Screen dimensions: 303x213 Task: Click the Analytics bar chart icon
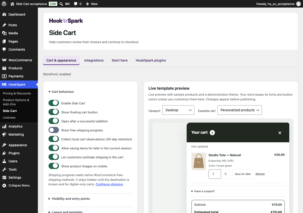point(4,127)
